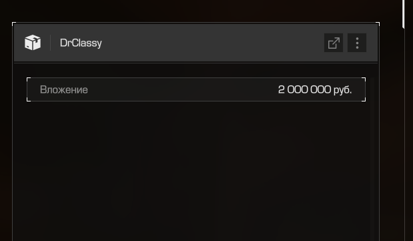Click the page scrollbar track below the thumb
The image size is (413, 241).
coord(404,132)
